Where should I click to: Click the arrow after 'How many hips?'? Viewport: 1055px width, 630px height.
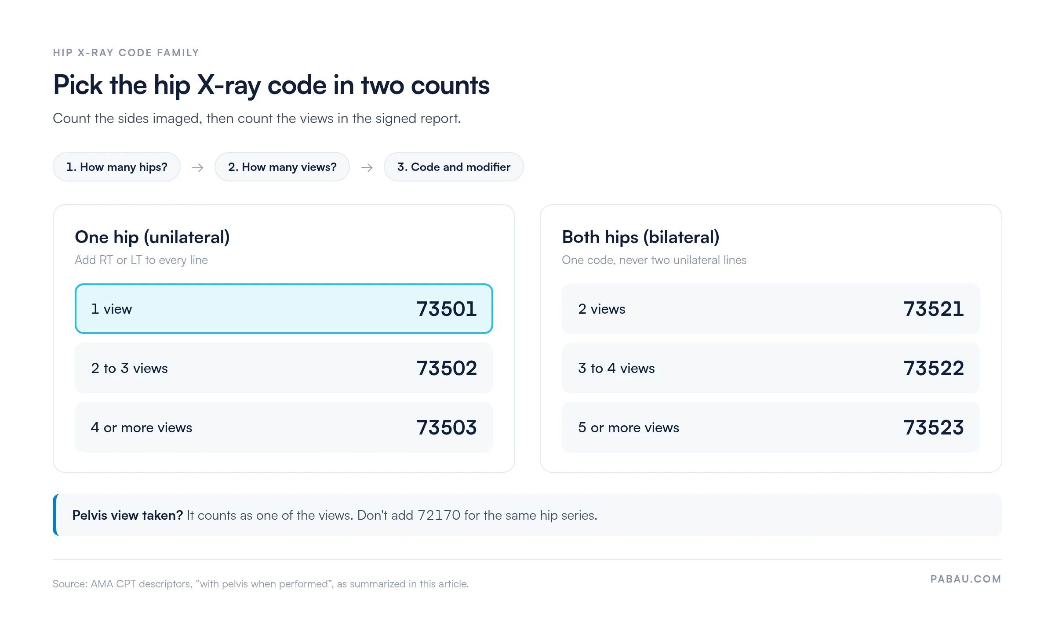tap(197, 167)
